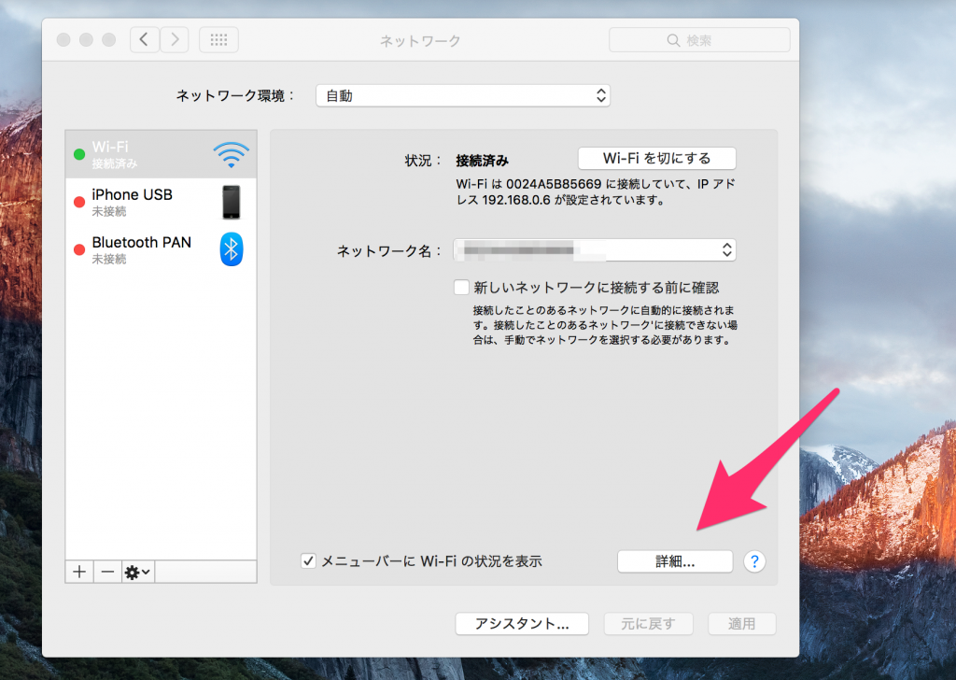Open the ネットワーク名 dropdown
The height and width of the screenshot is (680, 956).
click(x=595, y=250)
